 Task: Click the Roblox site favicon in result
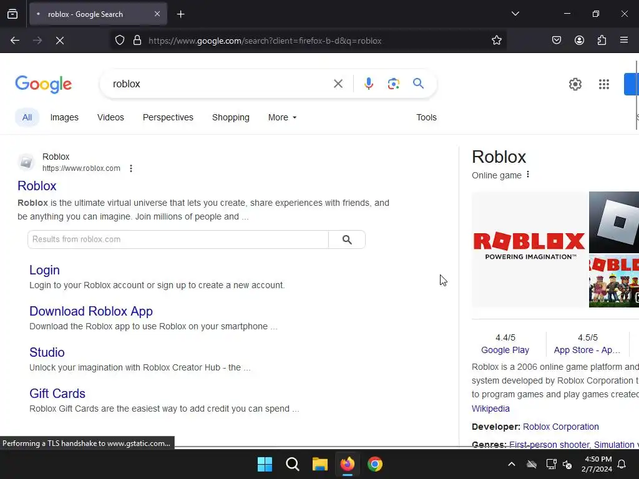(x=26, y=162)
